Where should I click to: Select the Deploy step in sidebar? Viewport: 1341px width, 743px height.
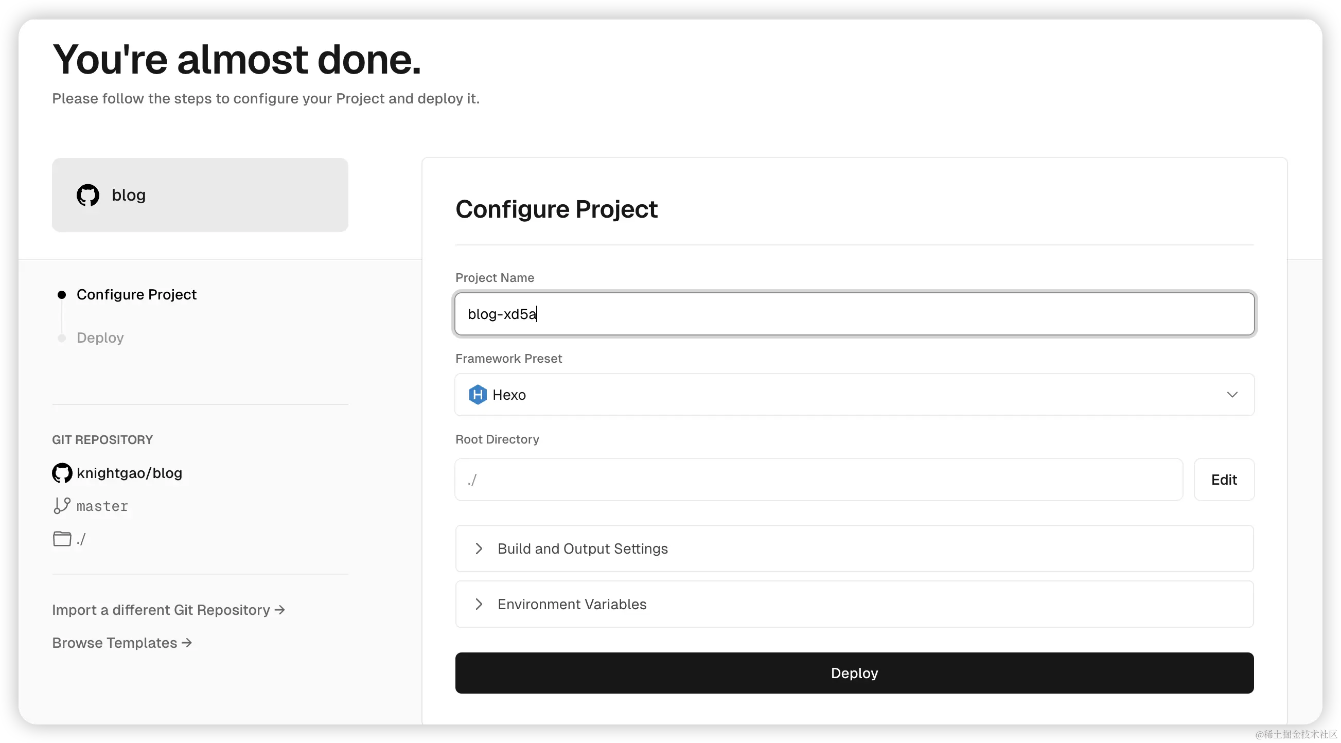100,338
